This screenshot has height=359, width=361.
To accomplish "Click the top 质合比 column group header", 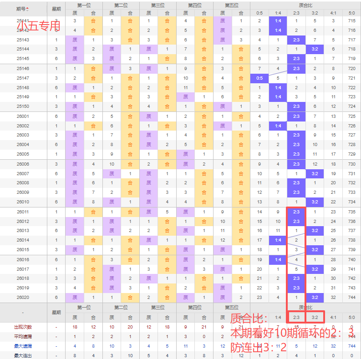I will click(x=305, y=5).
